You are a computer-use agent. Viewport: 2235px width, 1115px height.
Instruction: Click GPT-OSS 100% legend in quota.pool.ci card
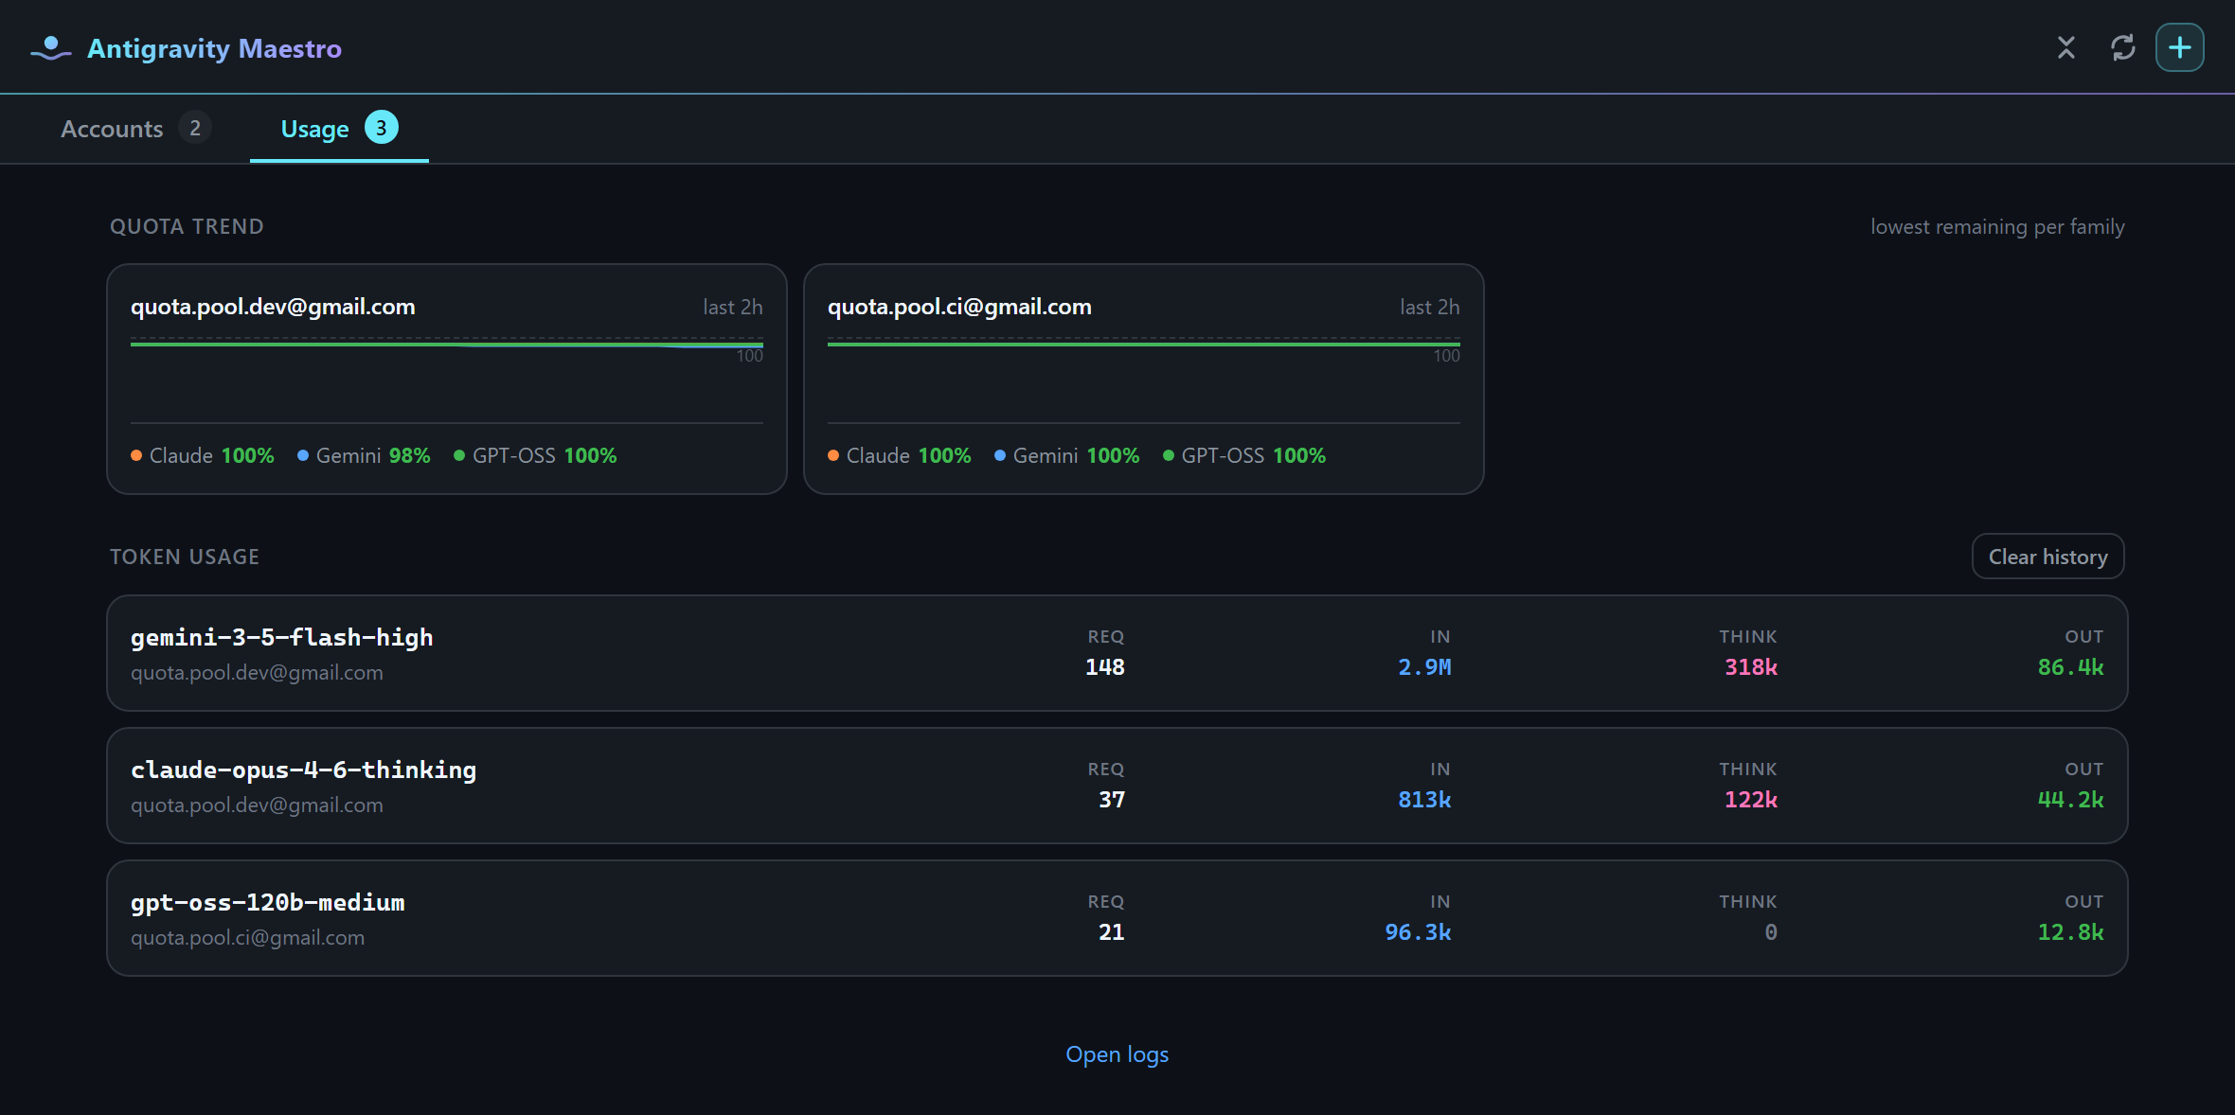(1244, 455)
